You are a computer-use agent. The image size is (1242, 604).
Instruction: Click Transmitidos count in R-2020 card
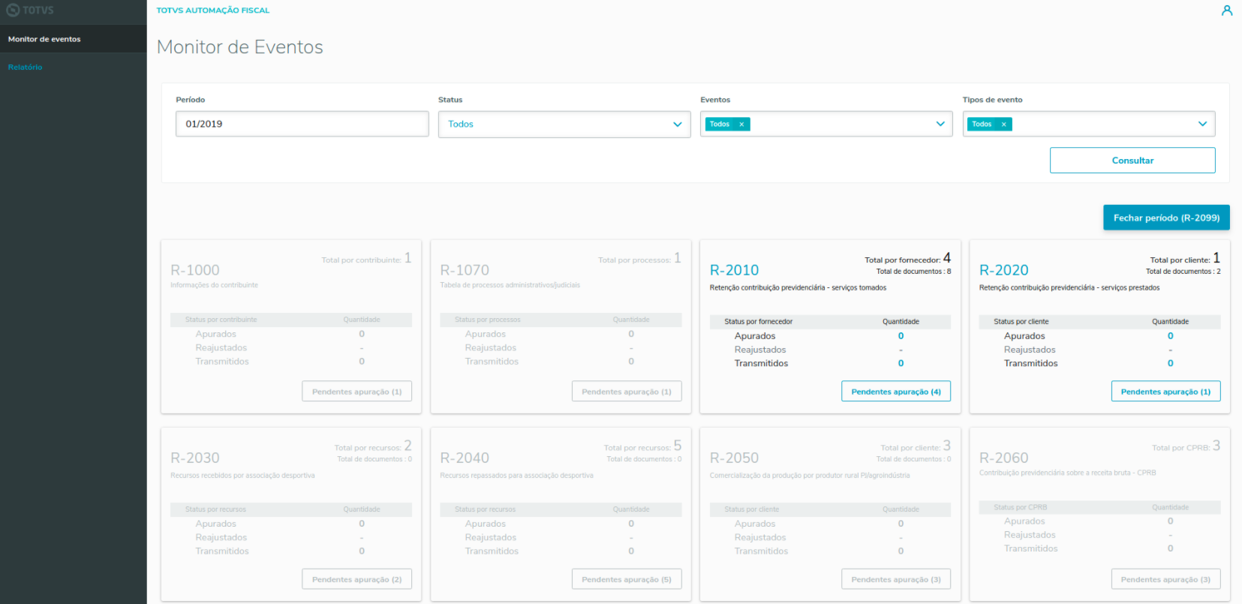click(x=1170, y=363)
